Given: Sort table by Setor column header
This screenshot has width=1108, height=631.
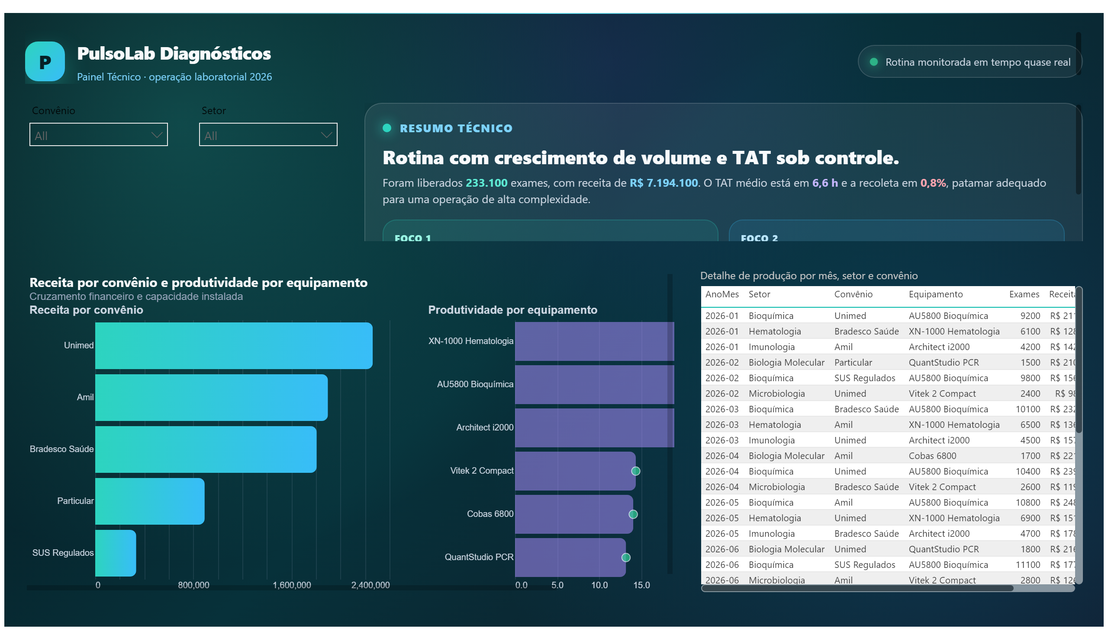Looking at the screenshot, I should (759, 294).
